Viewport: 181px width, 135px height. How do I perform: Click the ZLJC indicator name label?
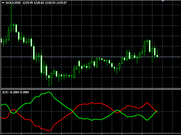point(5,92)
